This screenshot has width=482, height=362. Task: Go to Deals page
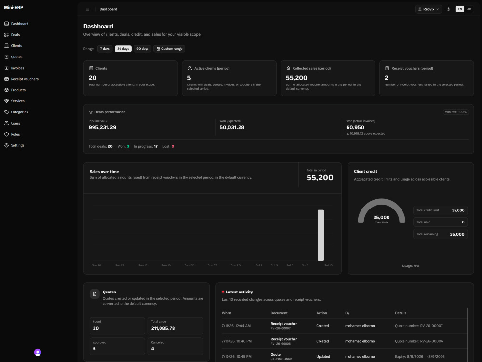point(15,35)
